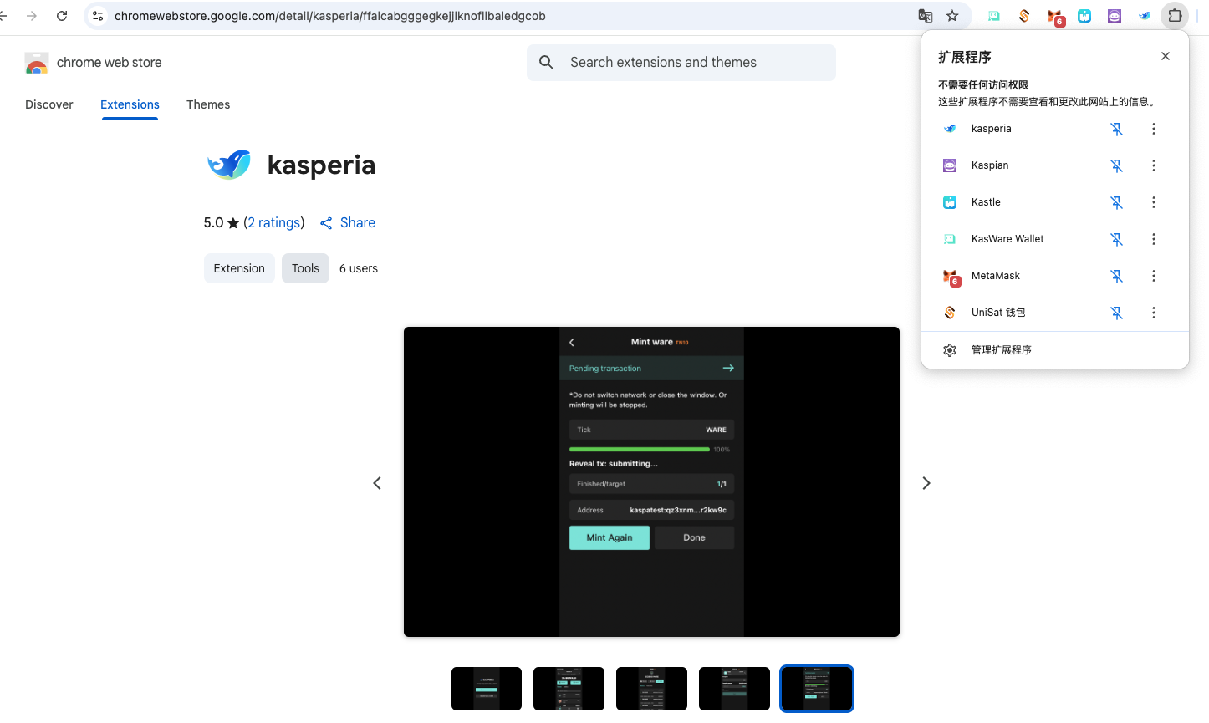Toggle the extensions puzzle icon

click(1175, 16)
